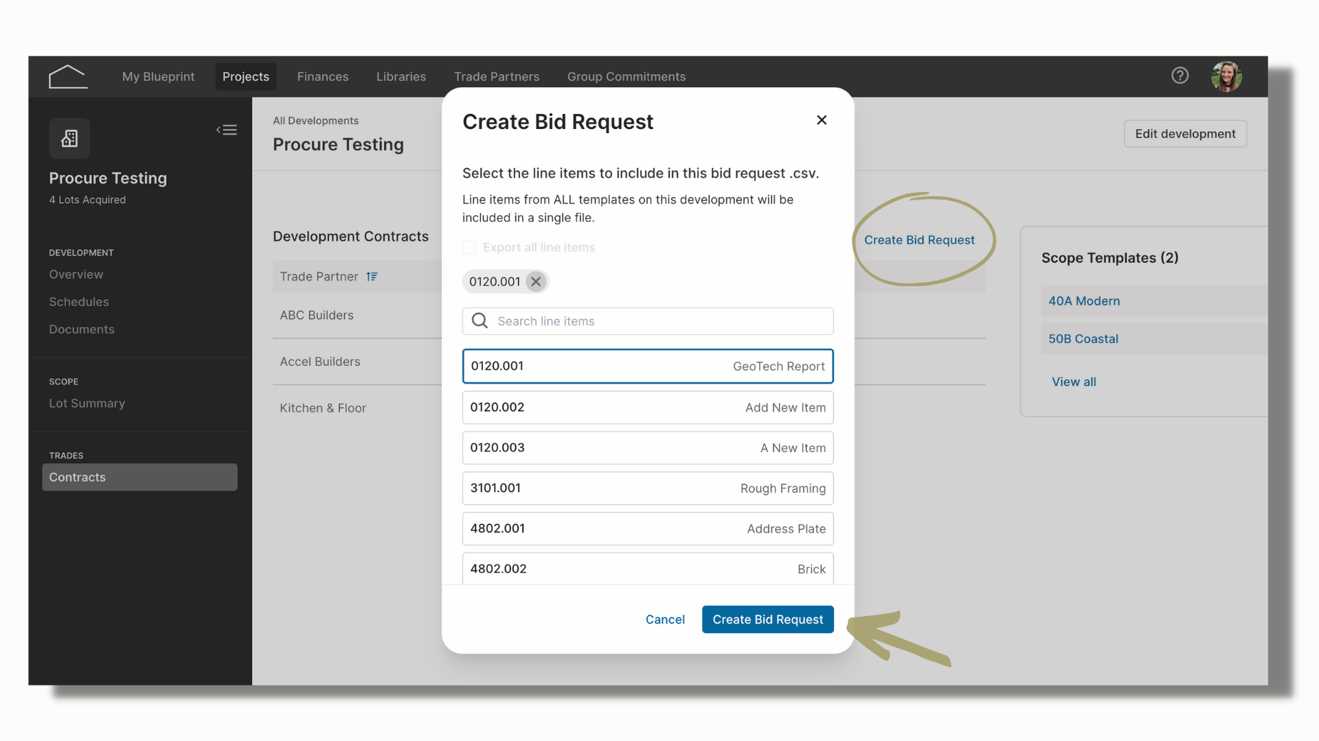This screenshot has height=741, width=1319.
Task: Remove the 0120.001 chip
Action: coord(536,281)
